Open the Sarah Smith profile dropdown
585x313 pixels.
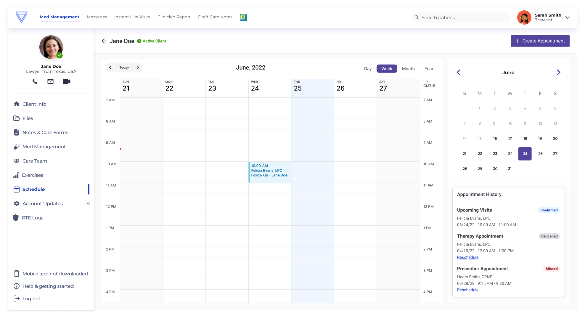(567, 17)
